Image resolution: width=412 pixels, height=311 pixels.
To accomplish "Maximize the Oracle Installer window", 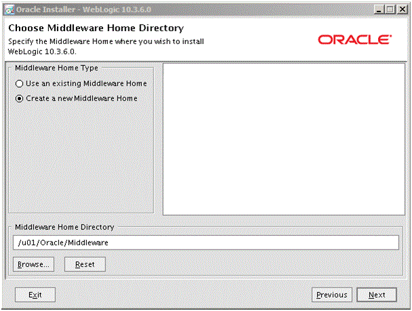I will (390, 9).
